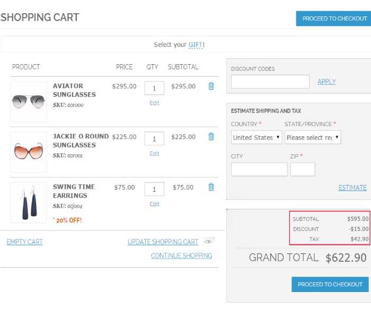Open Country dropdown showing United States
The image size is (371, 318).
[257, 137]
